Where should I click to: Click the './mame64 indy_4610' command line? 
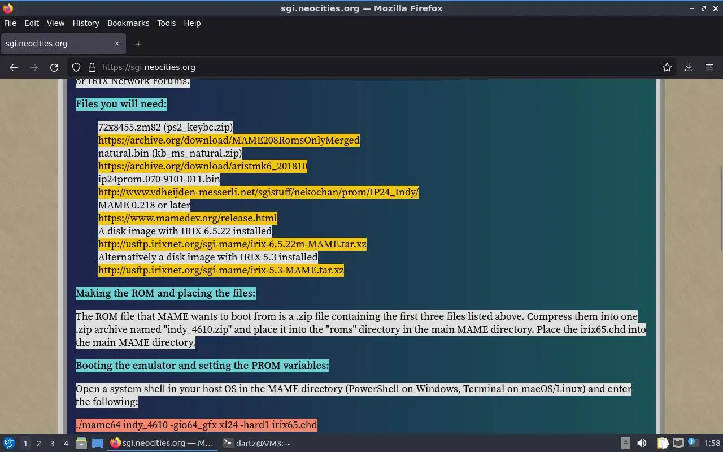(197, 425)
